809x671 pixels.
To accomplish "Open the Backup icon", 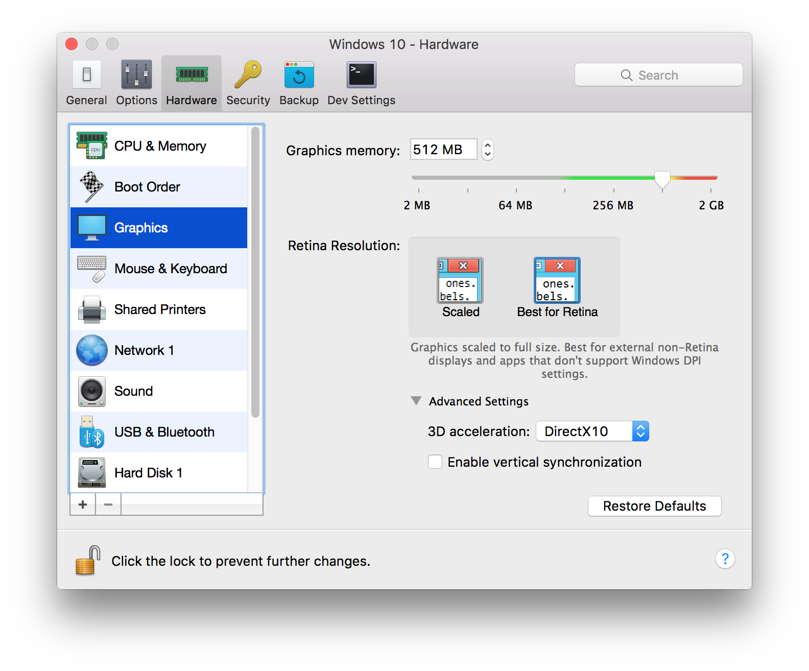I will tap(299, 75).
